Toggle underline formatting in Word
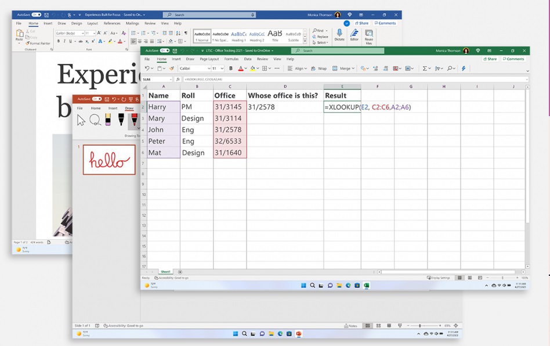The height and width of the screenshot is (346, 550). (71, 41)
